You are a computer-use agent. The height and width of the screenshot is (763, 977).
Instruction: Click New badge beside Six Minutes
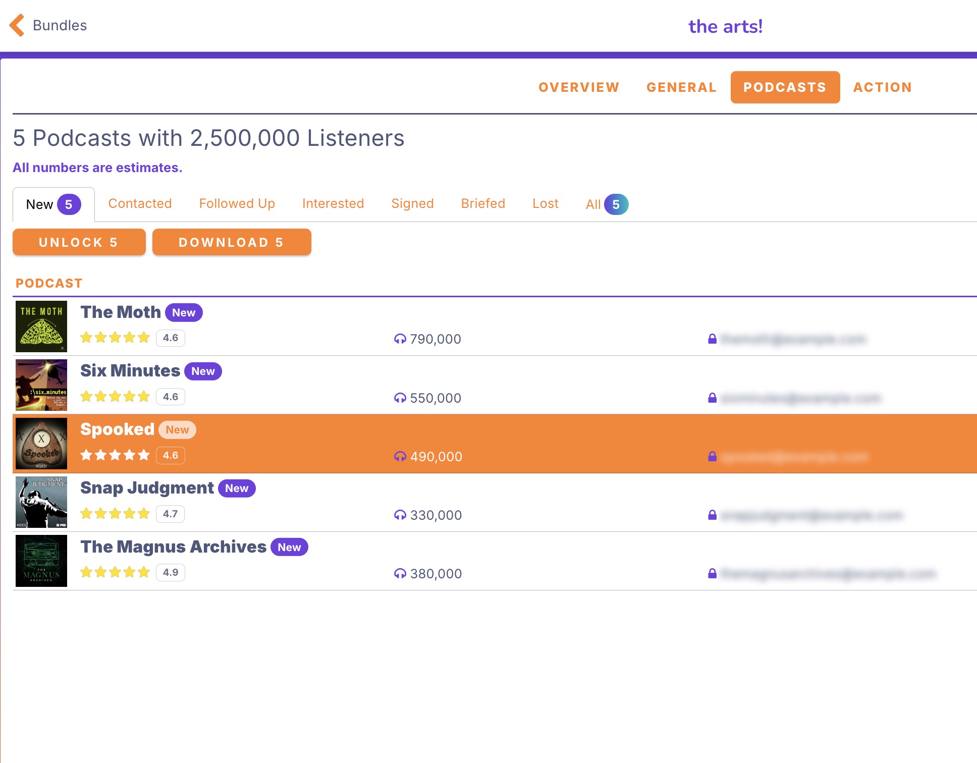203,371
